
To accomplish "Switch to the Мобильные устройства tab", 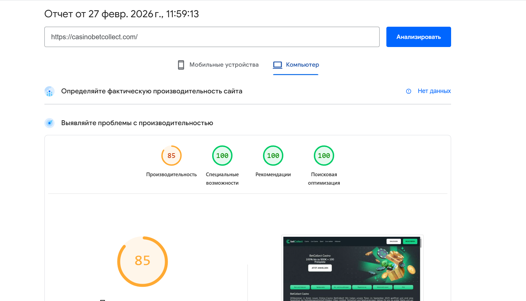I will pos(218,65).
